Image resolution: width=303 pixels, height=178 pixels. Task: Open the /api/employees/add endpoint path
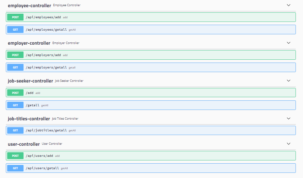pyautogui.click(x=43, y=17)
